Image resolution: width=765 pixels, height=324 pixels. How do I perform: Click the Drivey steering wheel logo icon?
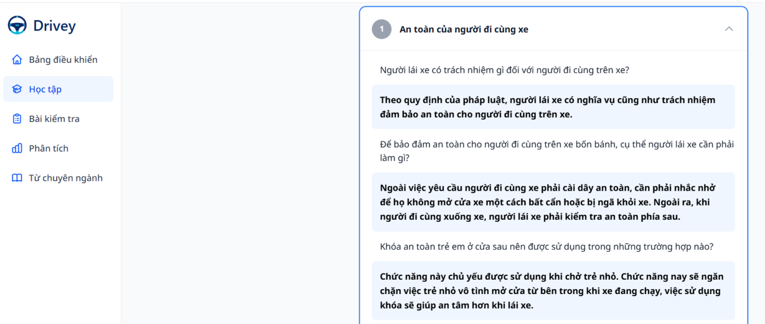[x=18, y=25]
